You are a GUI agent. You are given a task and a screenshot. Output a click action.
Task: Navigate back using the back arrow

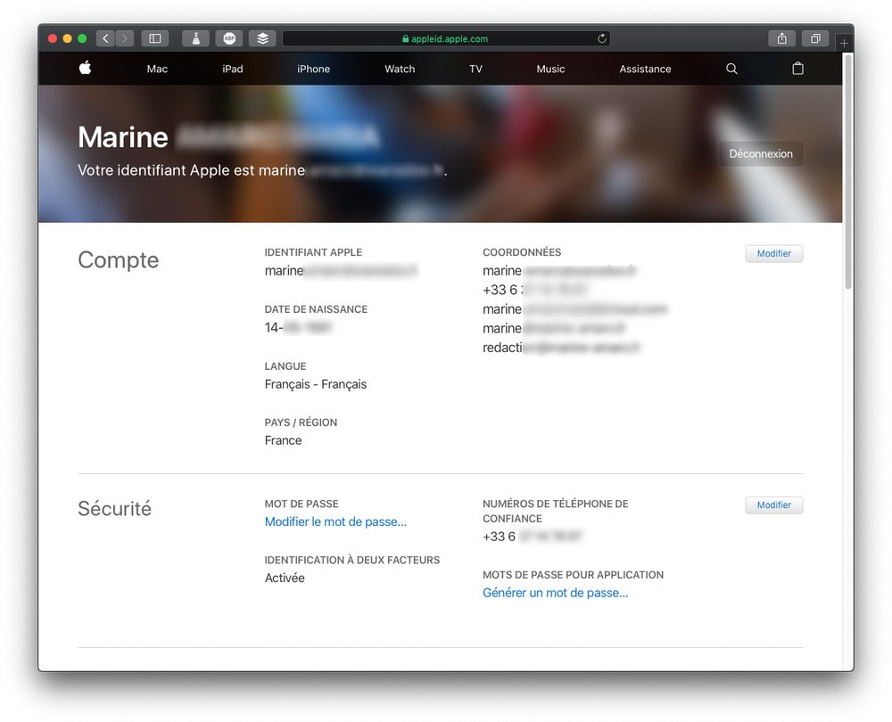pos(104,38)
